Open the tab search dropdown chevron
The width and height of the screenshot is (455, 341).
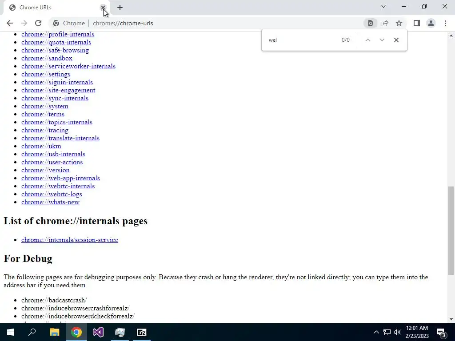pyautogui.click(x=383, y=6)
